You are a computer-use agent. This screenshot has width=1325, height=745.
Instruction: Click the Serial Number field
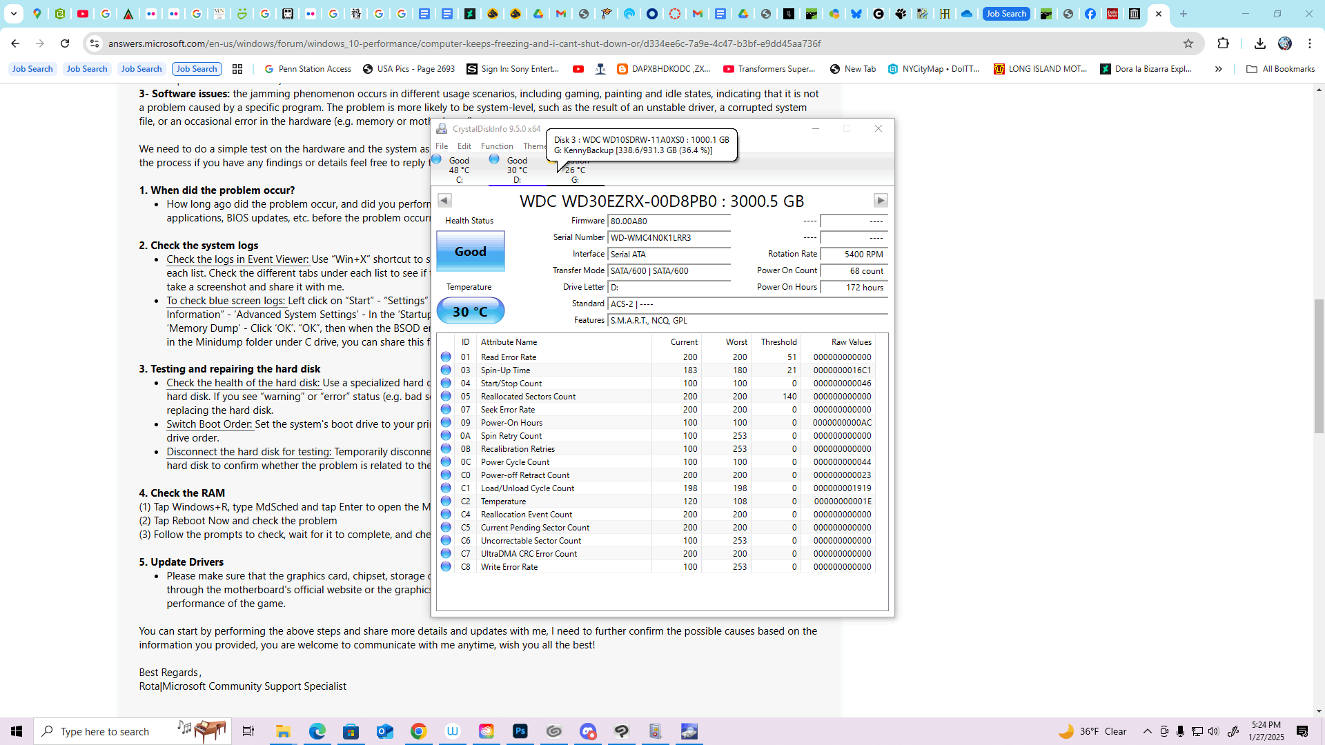(x=668, y=238)
